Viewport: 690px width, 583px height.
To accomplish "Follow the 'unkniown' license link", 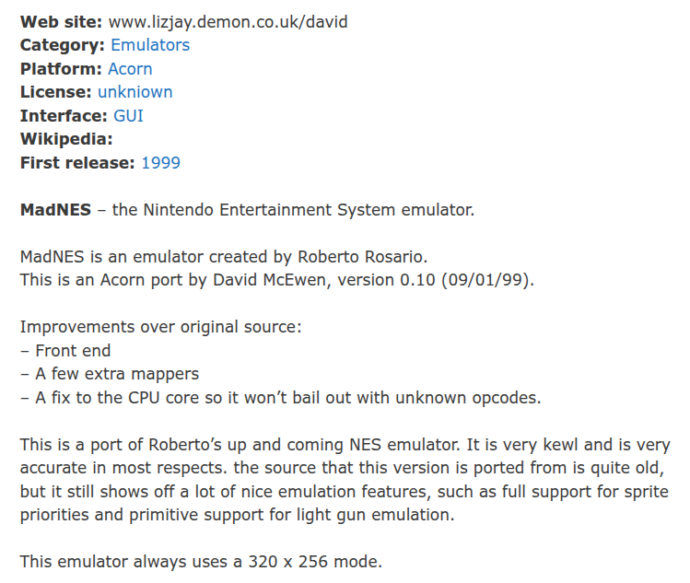I will click(135, 92).
